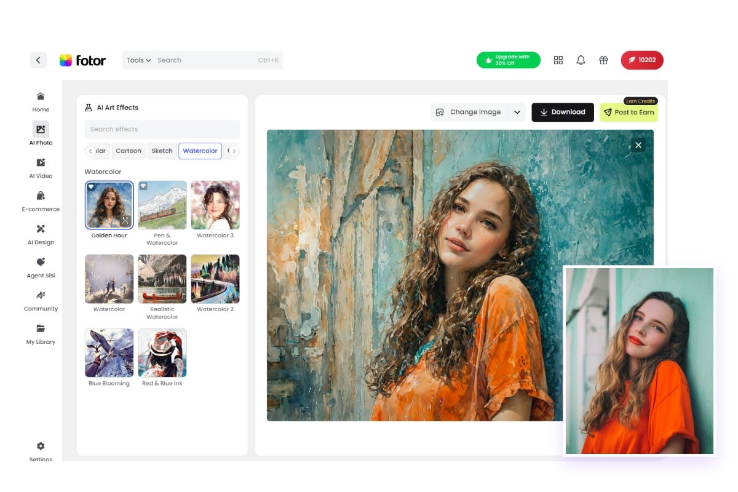
Task: Open the gift rewards icon
Action: pos(603,60)
